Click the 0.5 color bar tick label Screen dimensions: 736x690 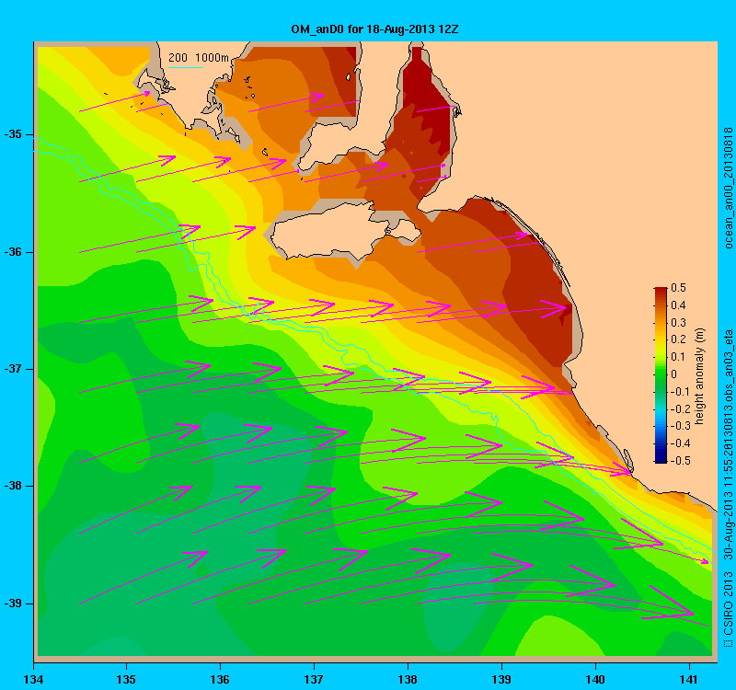click(x=678, y=288)
